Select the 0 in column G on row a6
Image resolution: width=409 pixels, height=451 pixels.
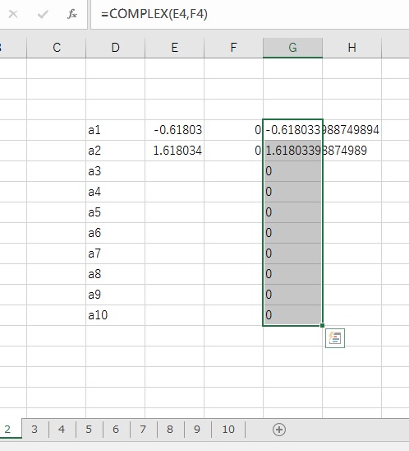292,233
